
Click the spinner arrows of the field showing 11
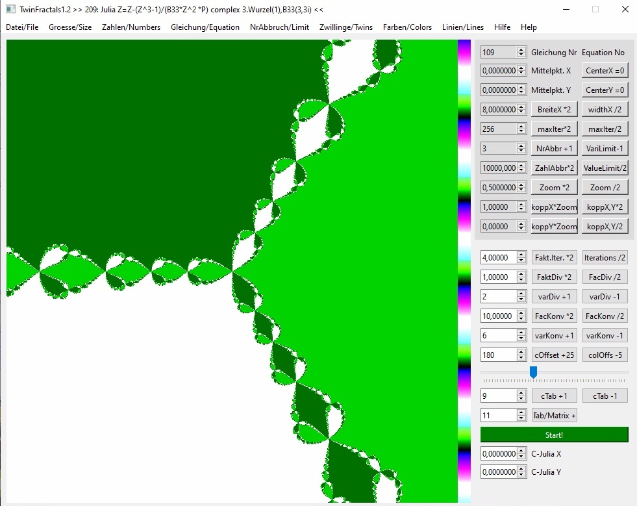coord(521,415)
